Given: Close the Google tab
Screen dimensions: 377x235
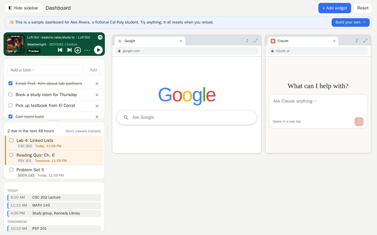Looking at the screenshot, I should point(181,41).
